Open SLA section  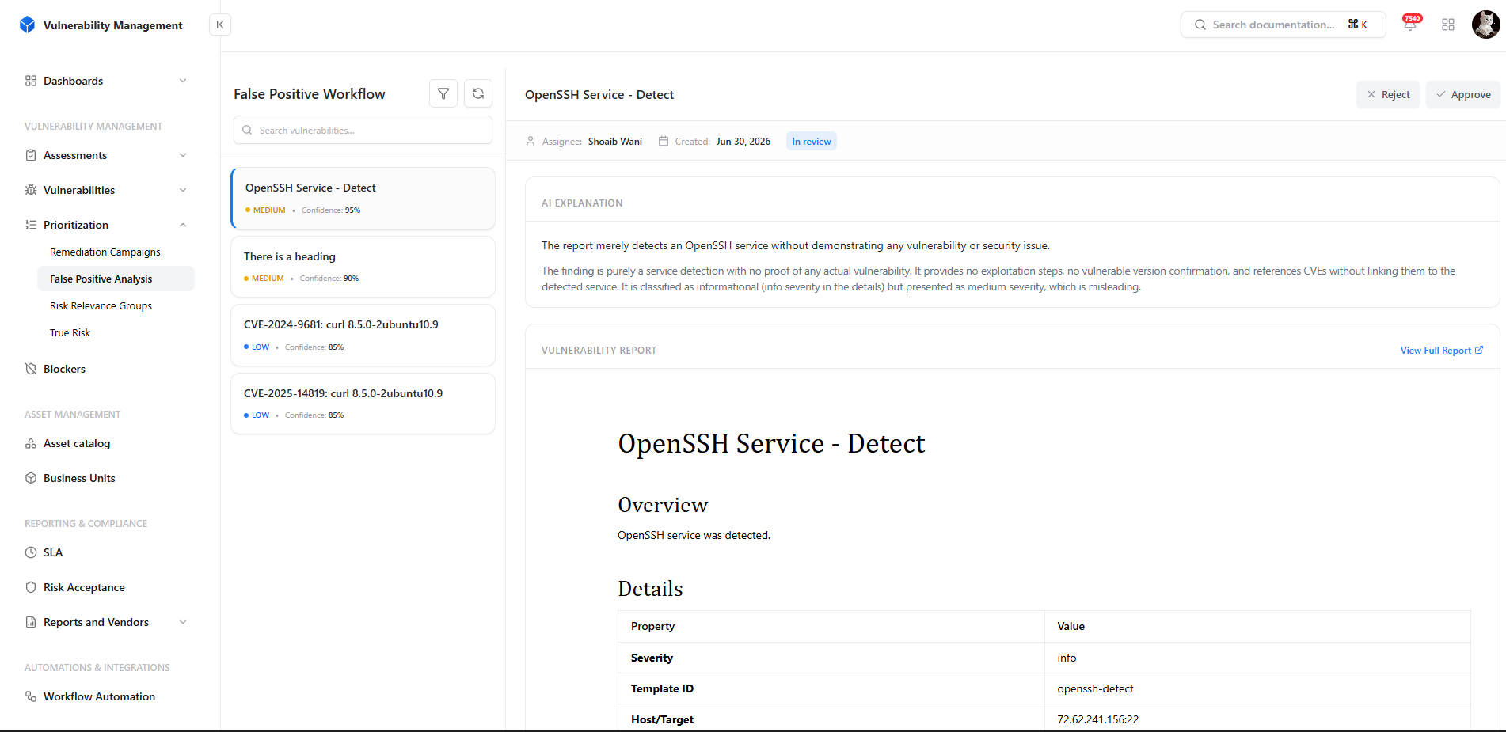53,552
